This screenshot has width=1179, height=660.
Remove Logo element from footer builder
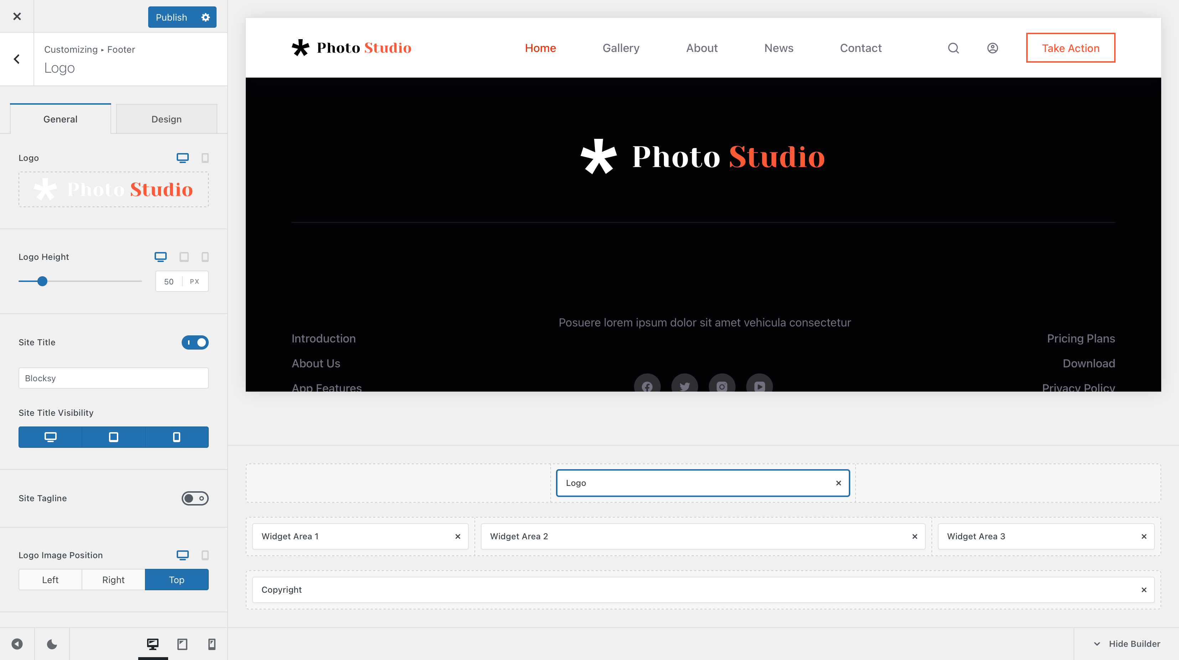click(x=838, y=483)
